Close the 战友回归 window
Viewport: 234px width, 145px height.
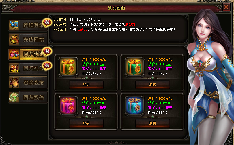point(226,7)
